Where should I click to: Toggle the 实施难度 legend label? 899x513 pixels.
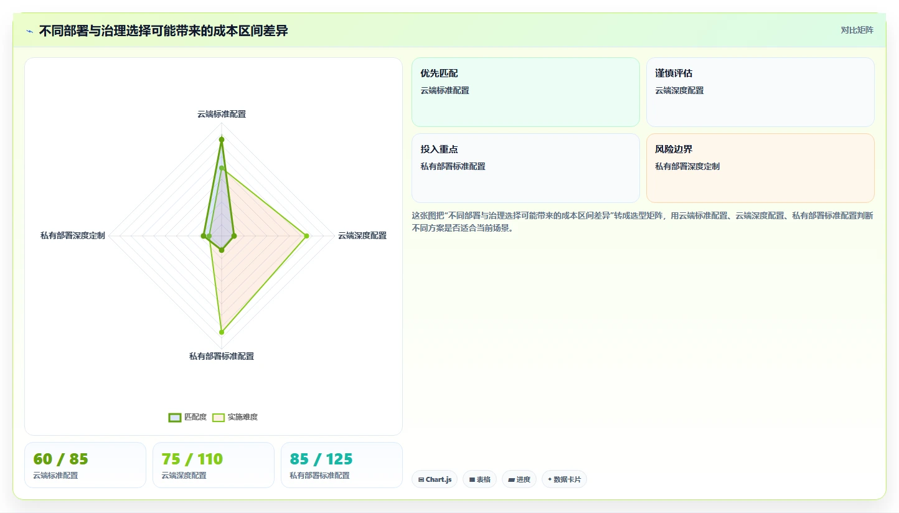243,417
